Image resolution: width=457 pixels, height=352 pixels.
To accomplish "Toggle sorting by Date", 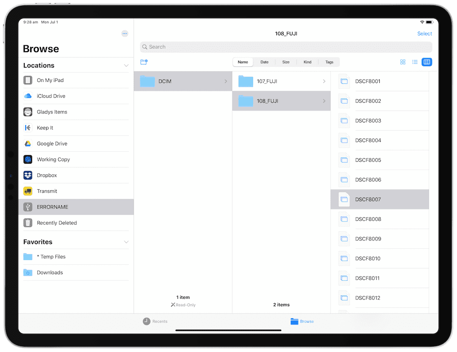I will [264, 62].
